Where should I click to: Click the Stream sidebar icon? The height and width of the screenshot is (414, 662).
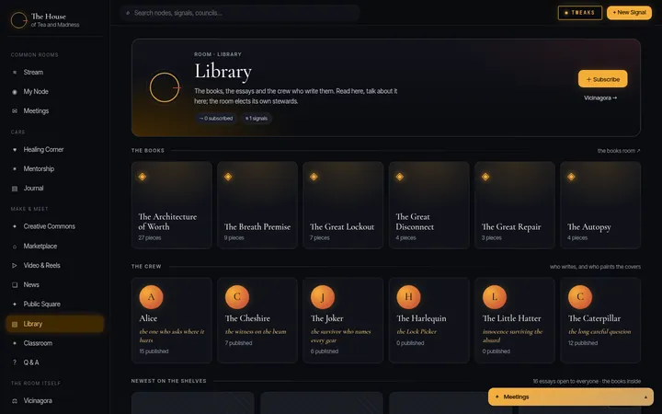15,73
